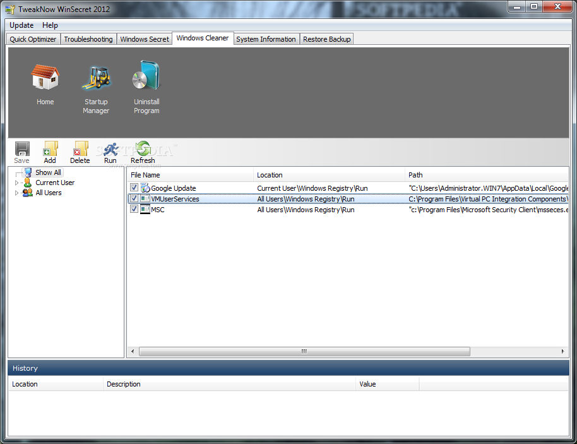Open the Home house icon
The image size is (577, 444).
tap(45, 77)
